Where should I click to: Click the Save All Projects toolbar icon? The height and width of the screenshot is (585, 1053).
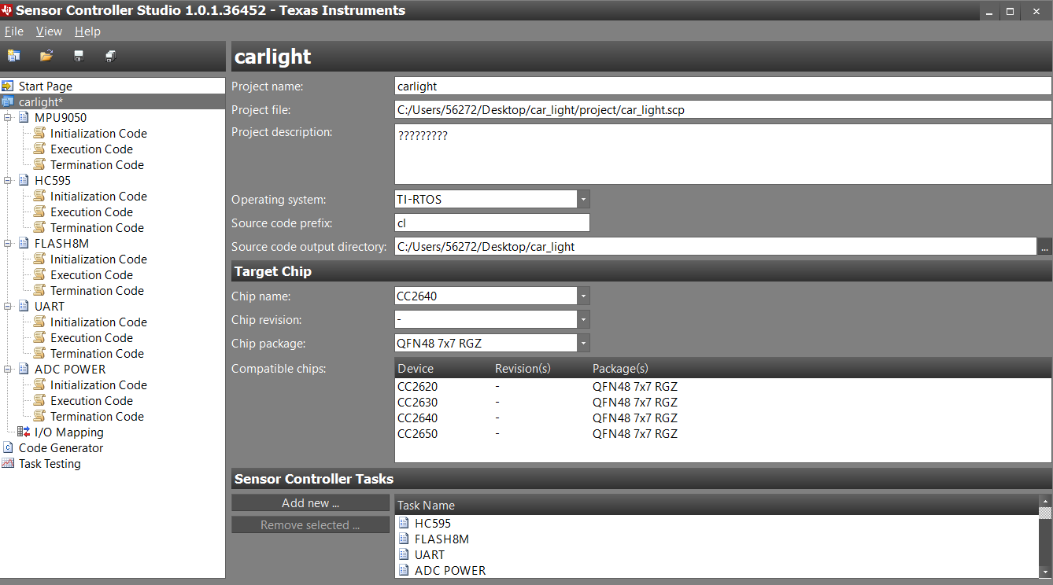(x=111, y=56)
